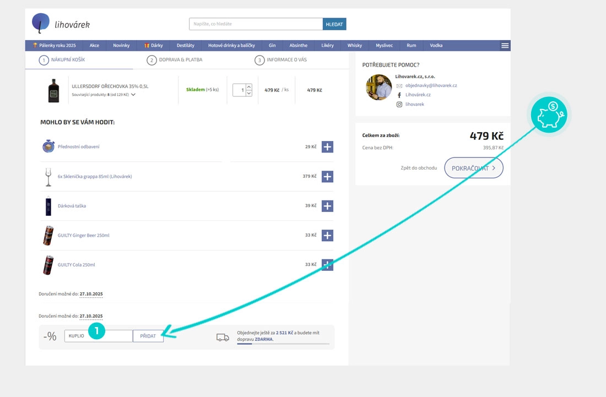This screenshot has width=606, height=397.
Task: Focus the search input field
Action: point(256,24)
